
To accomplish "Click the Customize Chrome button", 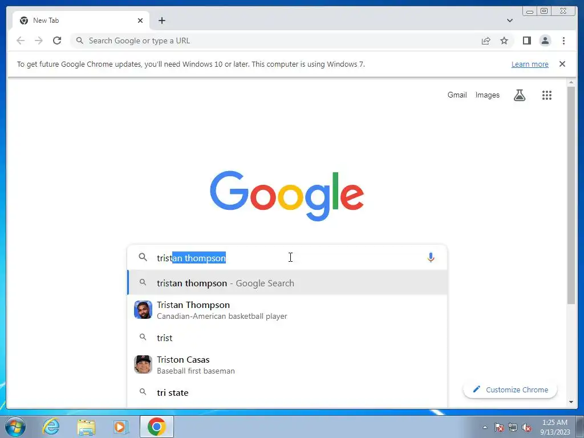I will coord(510,390).
